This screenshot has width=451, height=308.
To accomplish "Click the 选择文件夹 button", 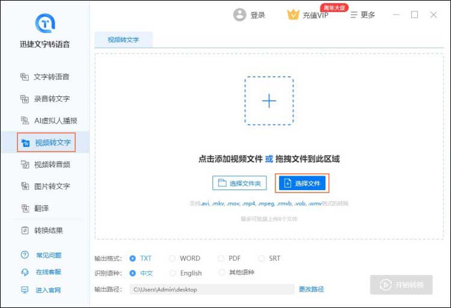I will point(239,183).
